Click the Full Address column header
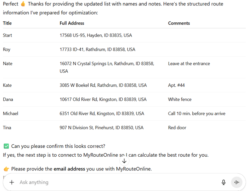 [72, 23]
